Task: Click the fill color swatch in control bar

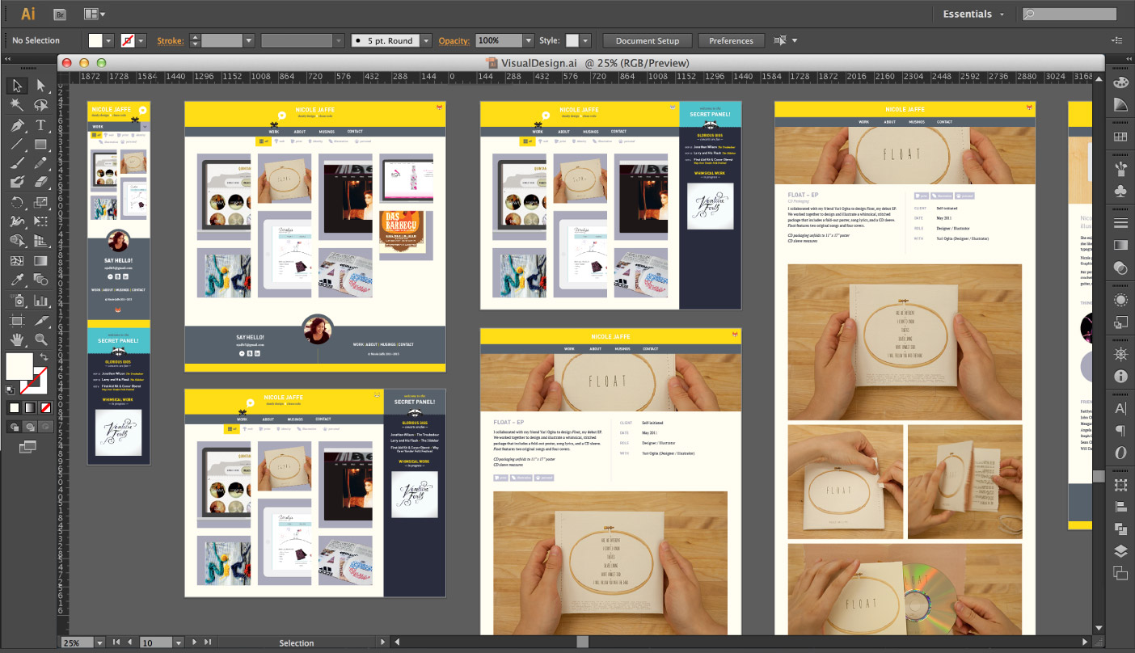Action: [x=95, y=40]
